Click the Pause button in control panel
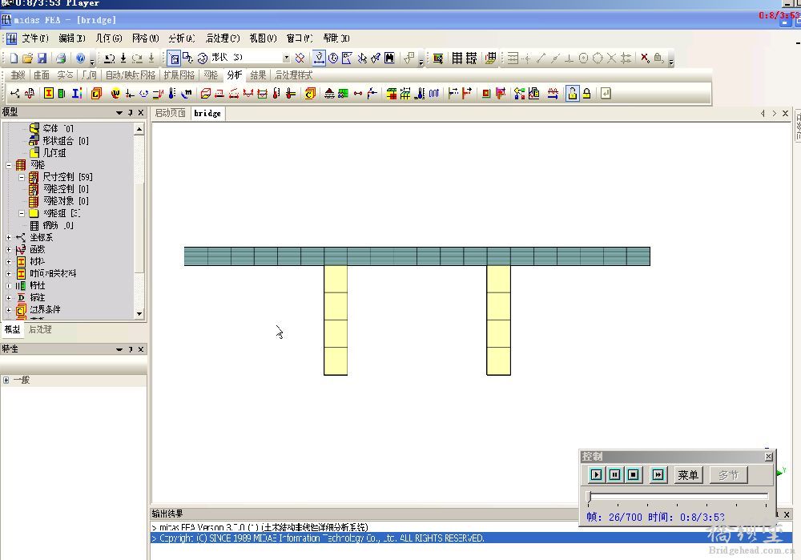Viewport: 801px width, 560px height. coord(614,474)
